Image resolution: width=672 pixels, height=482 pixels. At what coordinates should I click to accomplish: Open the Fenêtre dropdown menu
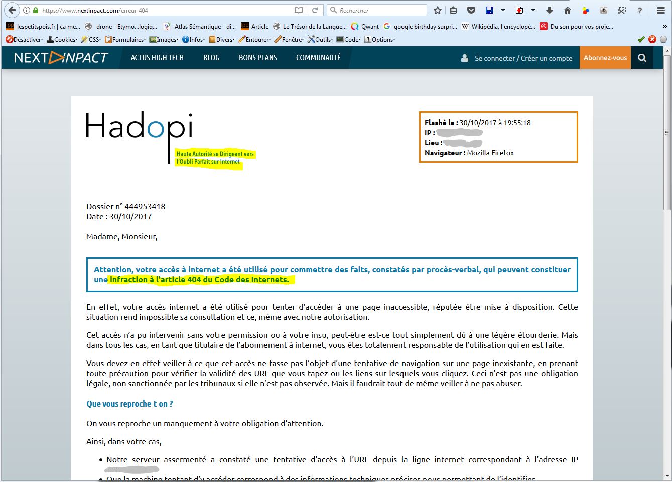click(289, 39)
